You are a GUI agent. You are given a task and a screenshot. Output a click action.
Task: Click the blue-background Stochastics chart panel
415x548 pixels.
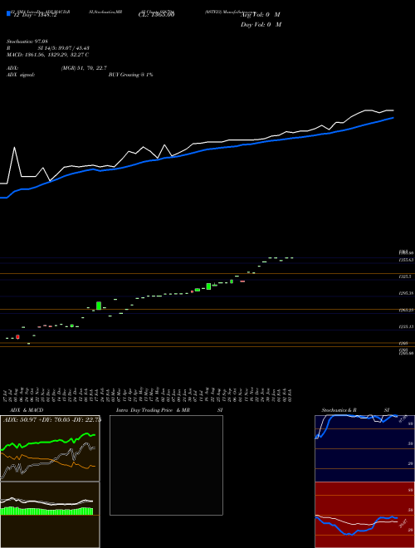tap(364, 448)
